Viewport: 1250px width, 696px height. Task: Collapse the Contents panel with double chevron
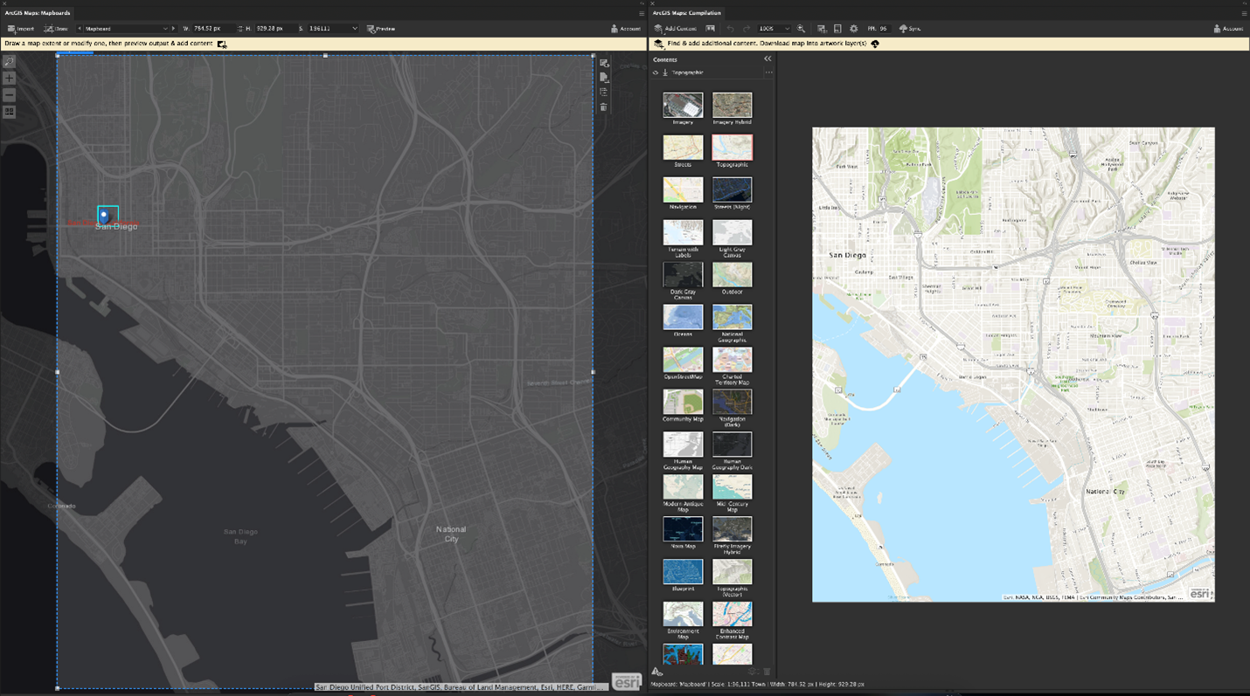(767, 59)
